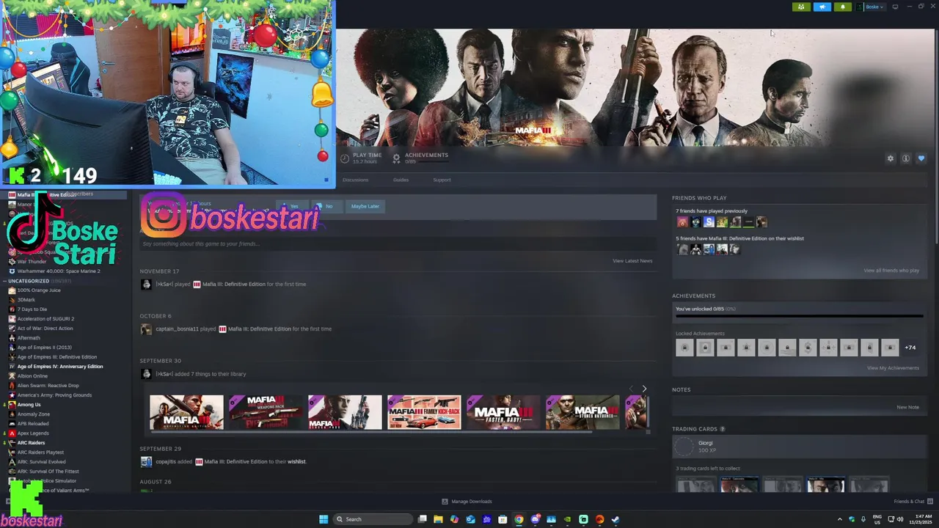
Task: Open View My Achievements link
Action: 893,368
